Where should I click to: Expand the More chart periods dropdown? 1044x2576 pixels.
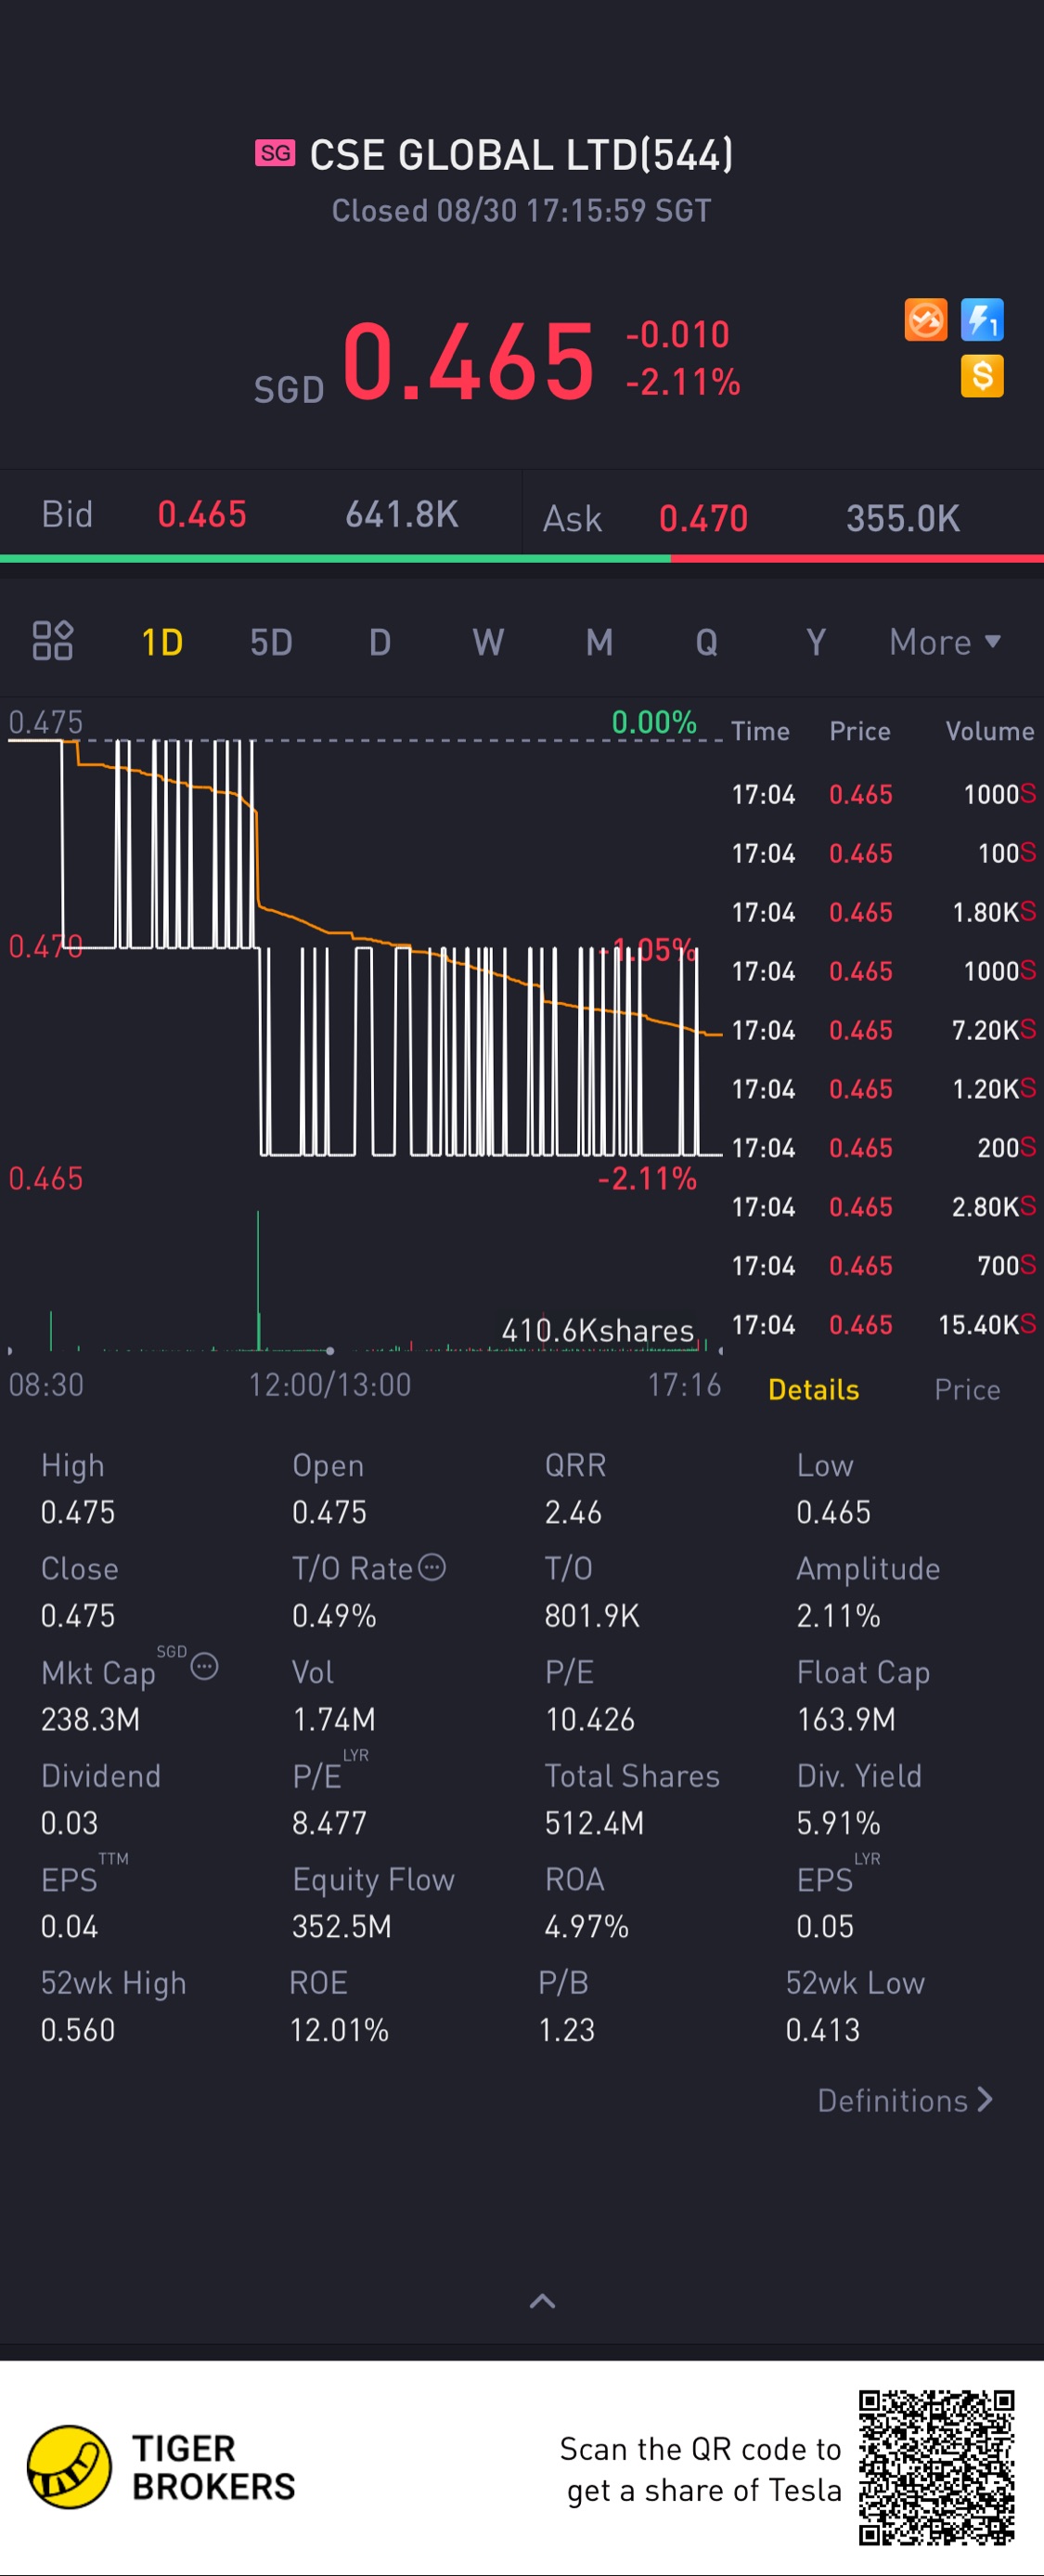pos(945,642)
